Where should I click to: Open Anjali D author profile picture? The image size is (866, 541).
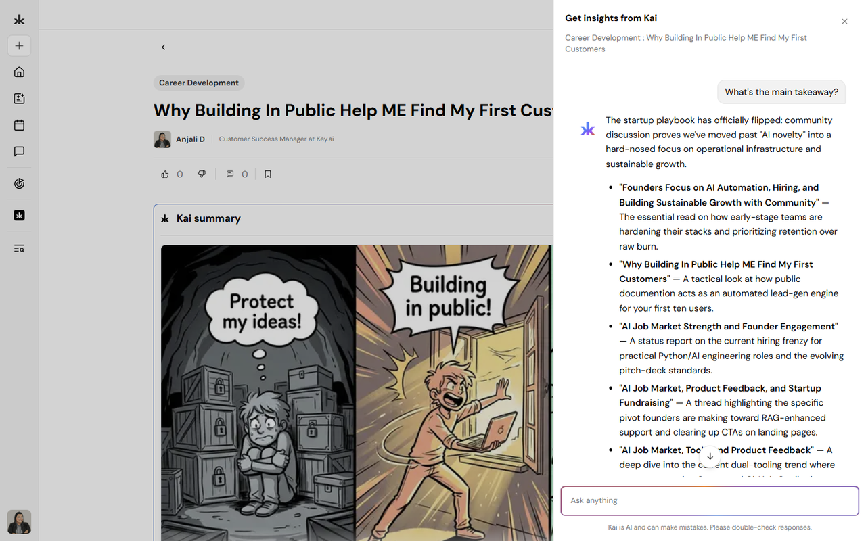click(x=162, y=139)
